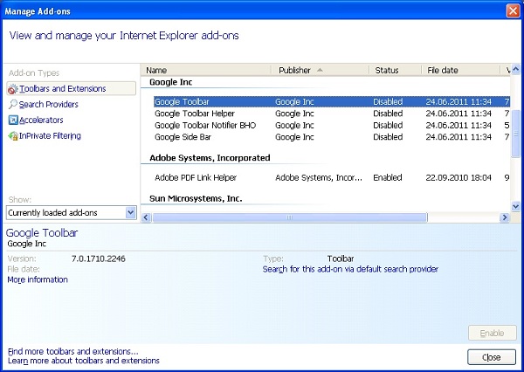
Task: Click the Accelerators blue arrow icon
Action: (x=13, y=120)
